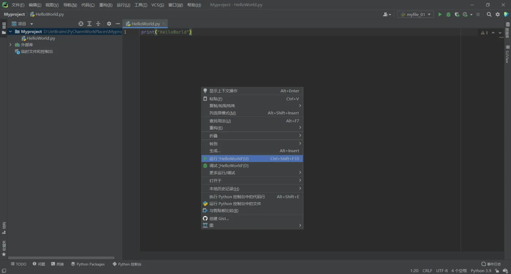Click the Profile run icon in toolbar

[465, 15]
